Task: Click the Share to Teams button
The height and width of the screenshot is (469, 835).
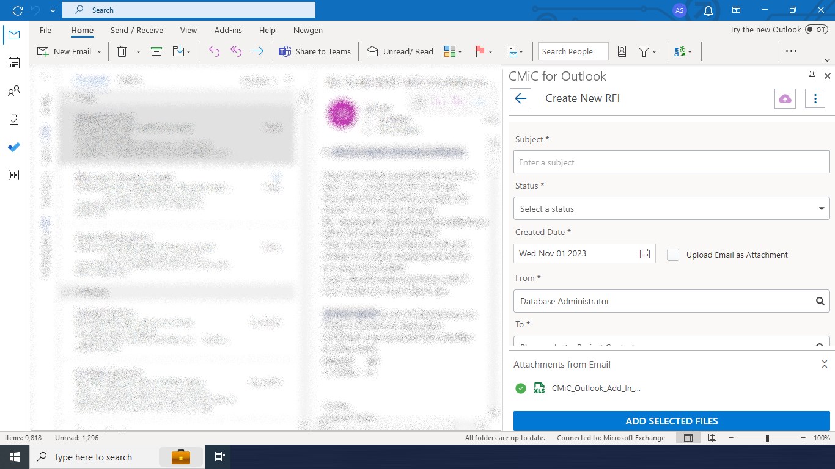Action: 315,51
